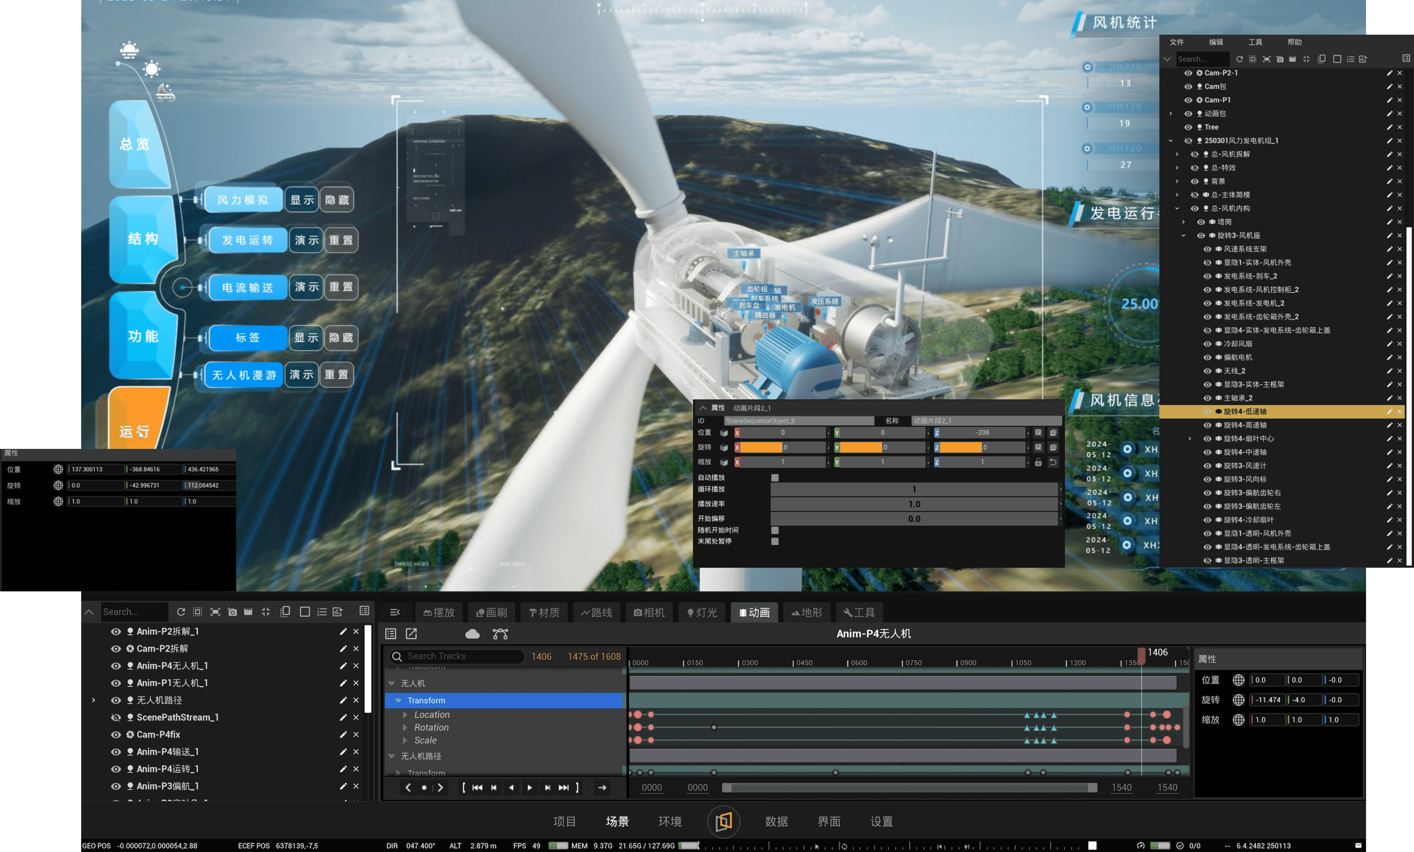Click pencil edit icon for Cam-P4fix
Screen dimensions: 1414x852
343,734
